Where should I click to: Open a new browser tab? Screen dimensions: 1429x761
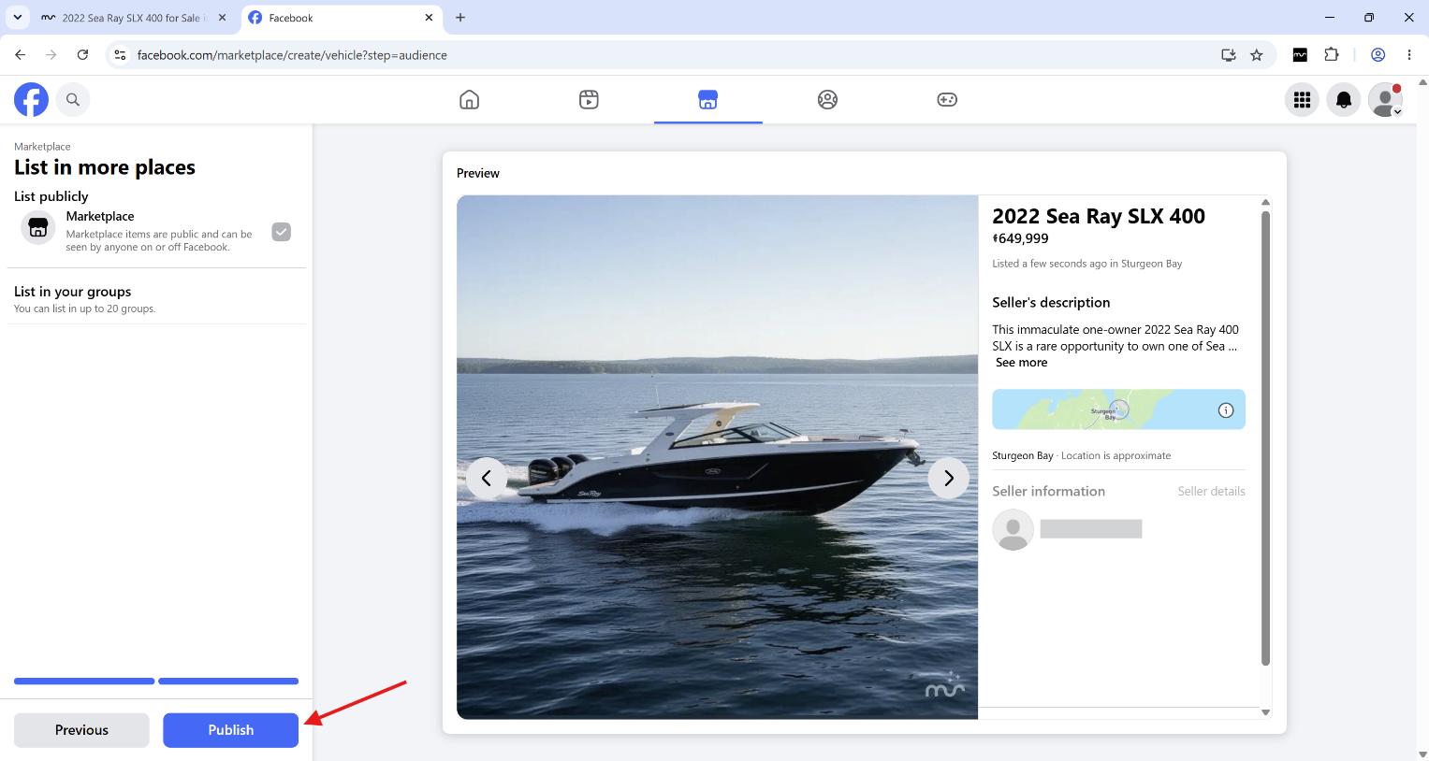point(460,18)
